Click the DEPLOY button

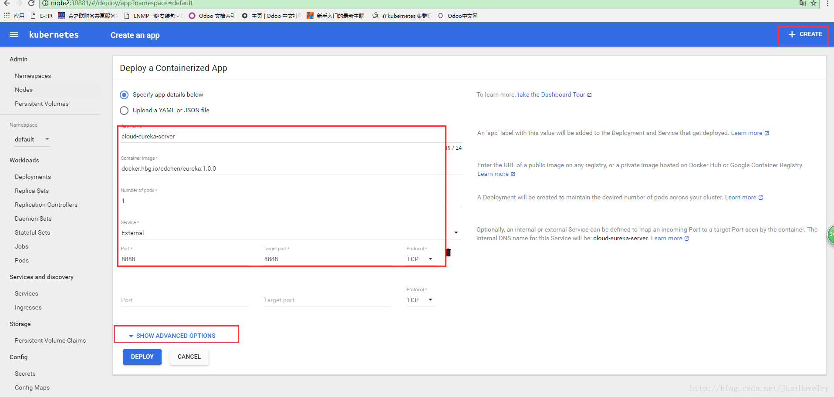(x=142, y=357)
